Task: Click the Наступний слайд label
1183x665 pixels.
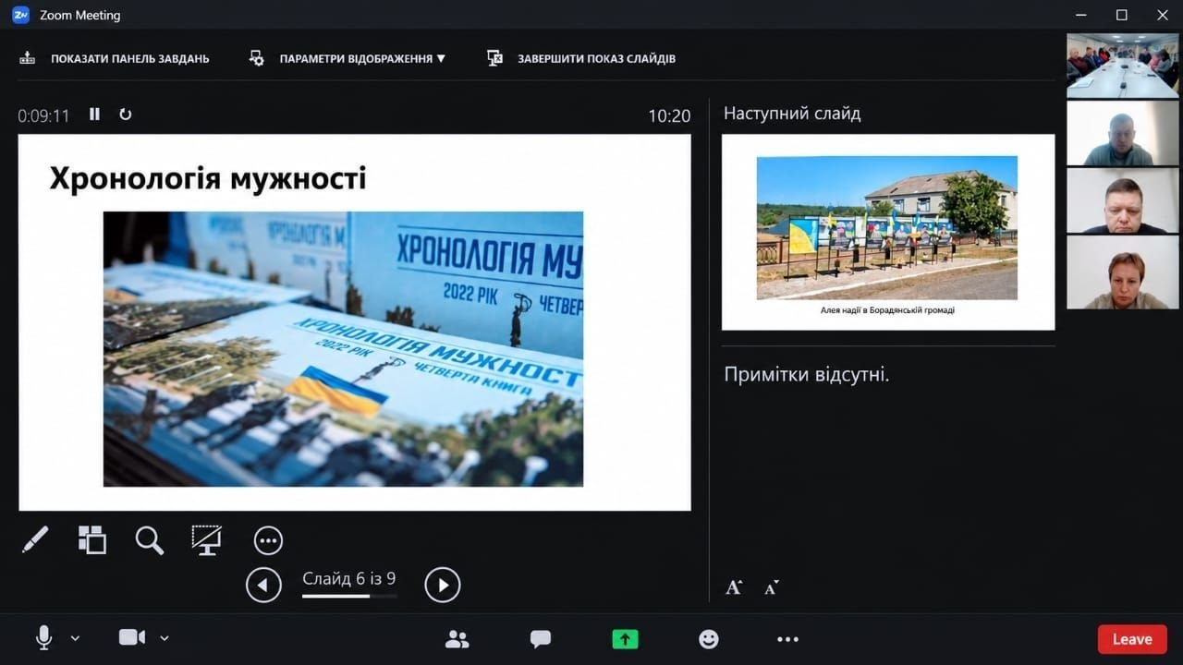Action: [792, 114]
